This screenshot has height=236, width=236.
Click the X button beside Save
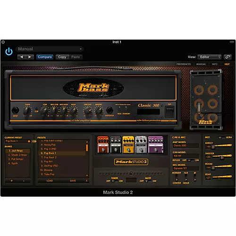click(x=87, y=181)
